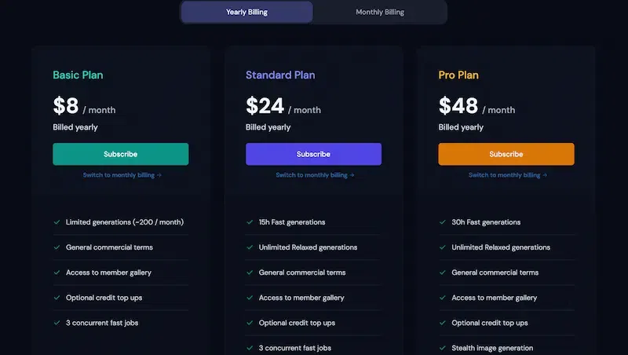Viewport: 628px width, 355px height.
Task: Click Standard Optional credit top ups item
Action: pyautogui.click(x=297, y=323)
